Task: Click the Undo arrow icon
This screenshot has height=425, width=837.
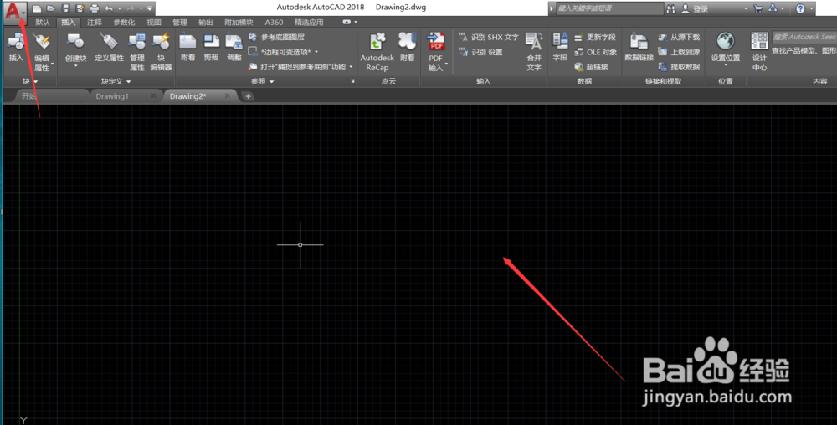Action: pyautogui.click(x=109, y=8)
